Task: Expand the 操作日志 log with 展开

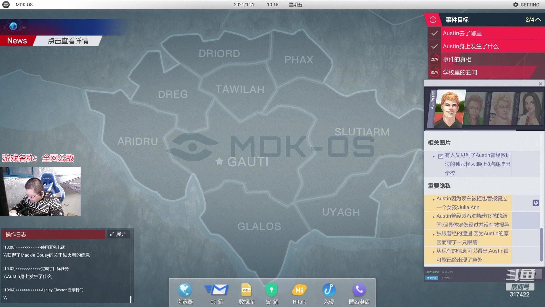Action: (x=118, y=234)
